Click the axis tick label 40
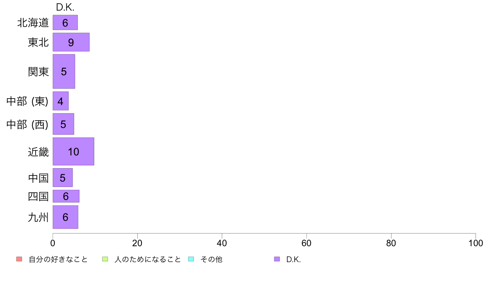Screen dimensions: 487x301 click(222, 243)
